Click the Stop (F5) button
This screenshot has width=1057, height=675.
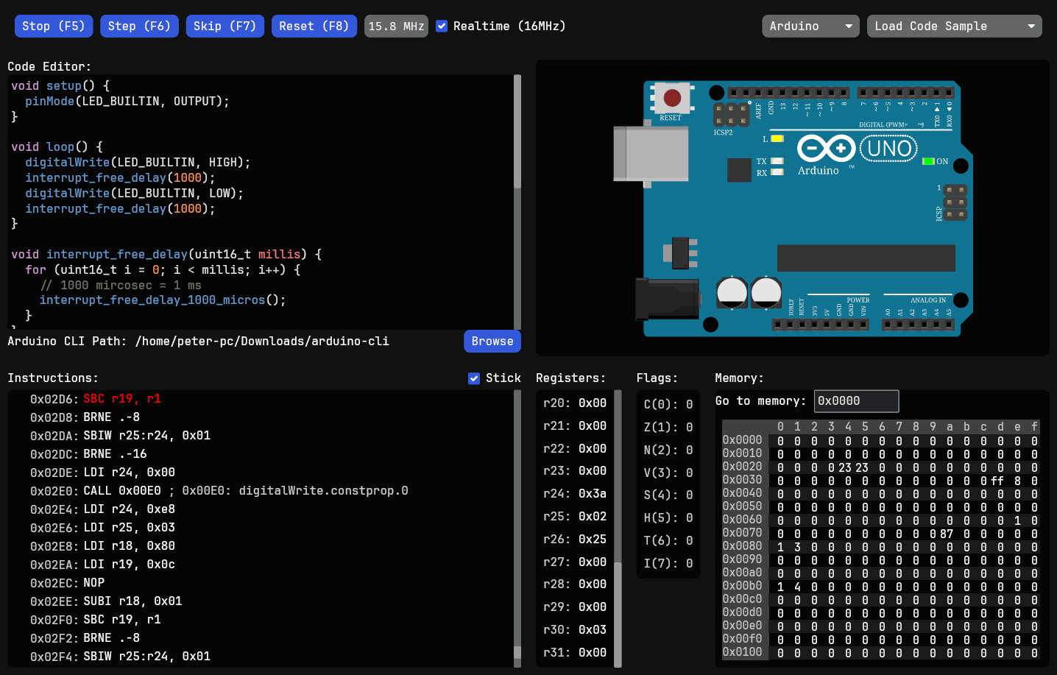click(54, 26)
